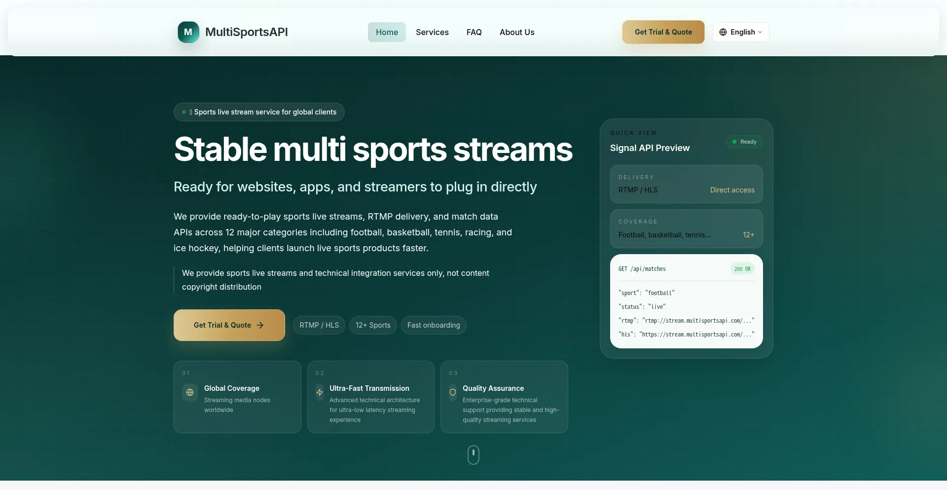Click the "hls" stream URL line
This screenshot has width=947, height=490.
(687, 335)
